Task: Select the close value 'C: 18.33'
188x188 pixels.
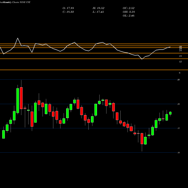Action: 68,12
